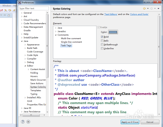Open Debug preferences under Java

coord(30,62)
